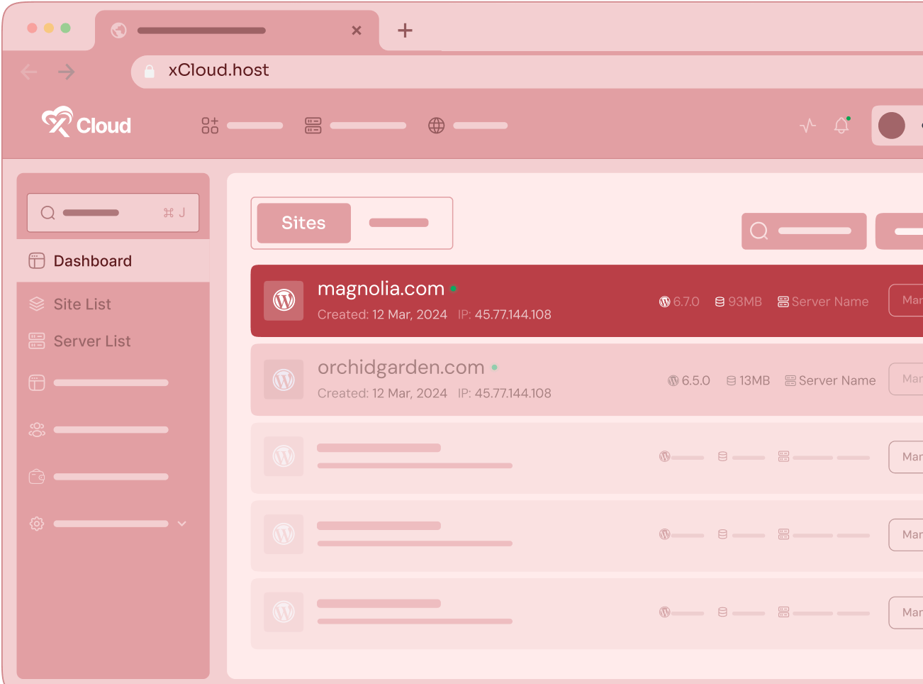The height and width of the screenshot is (684, 923).
Task: Click the globe icon in top navigation
Action: [436, 126]
